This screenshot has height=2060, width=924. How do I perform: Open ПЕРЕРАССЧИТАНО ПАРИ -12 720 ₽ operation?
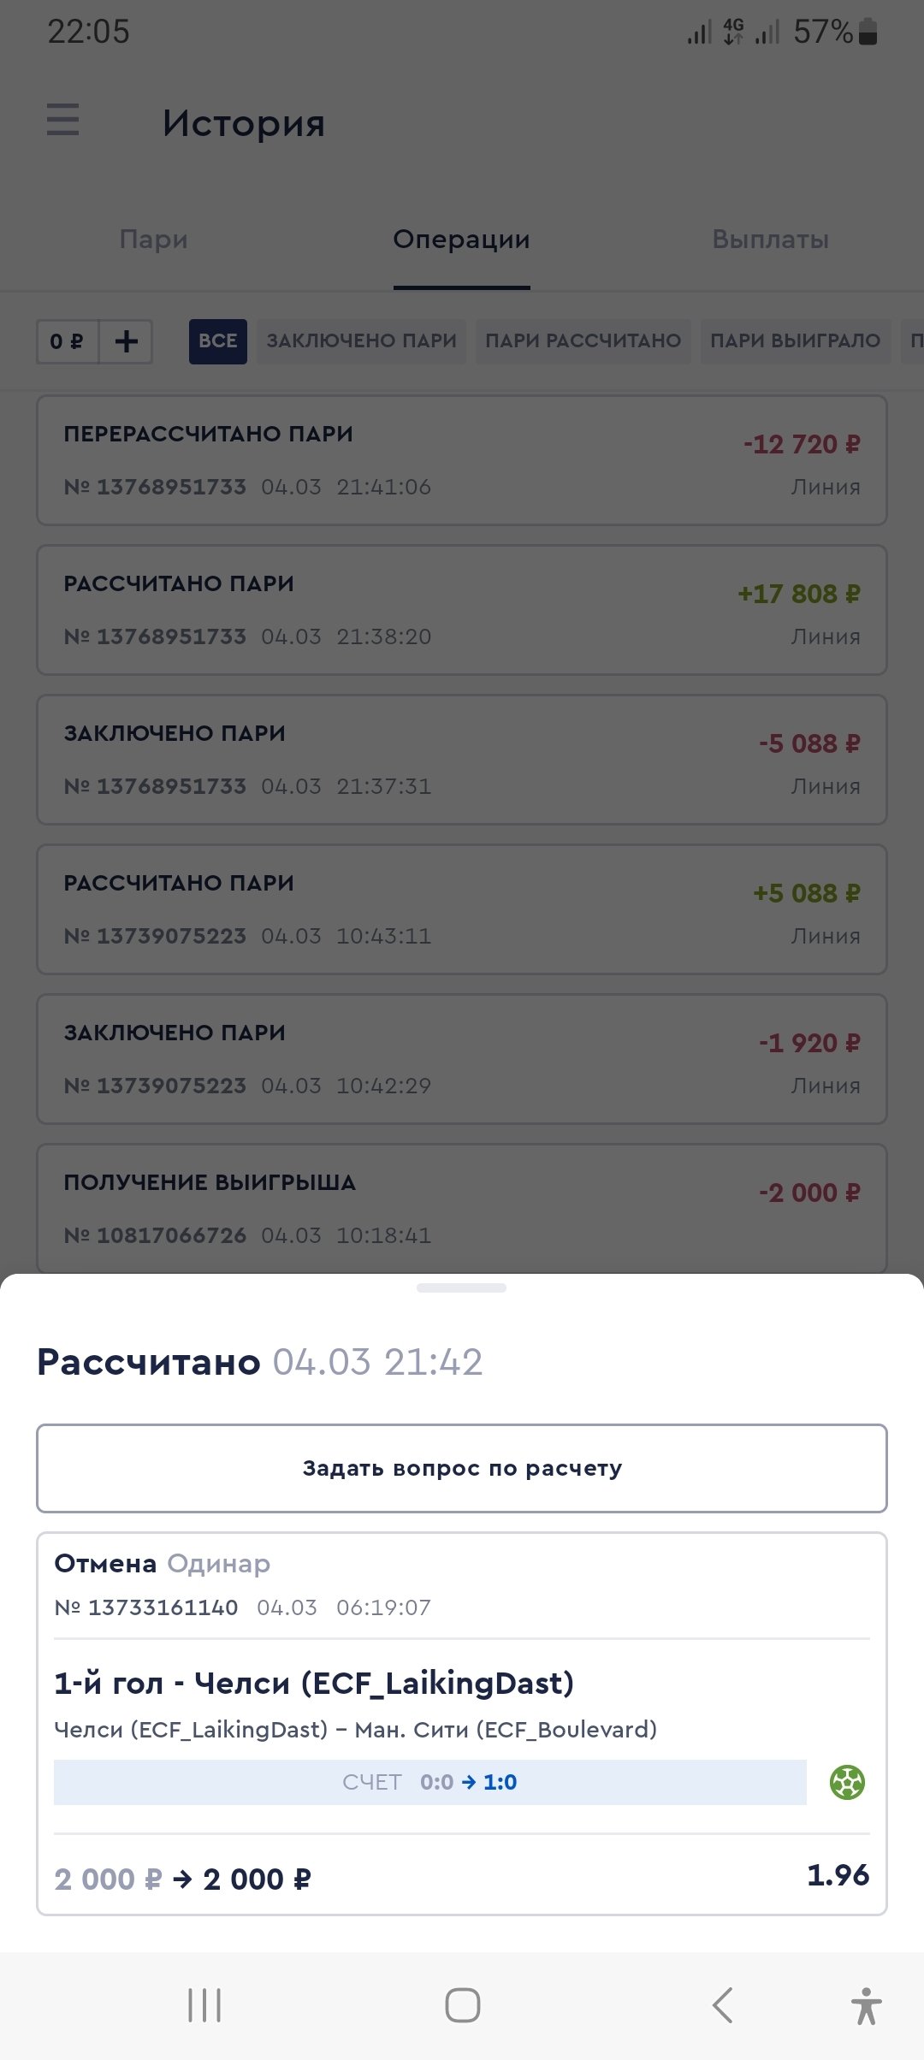462,460
